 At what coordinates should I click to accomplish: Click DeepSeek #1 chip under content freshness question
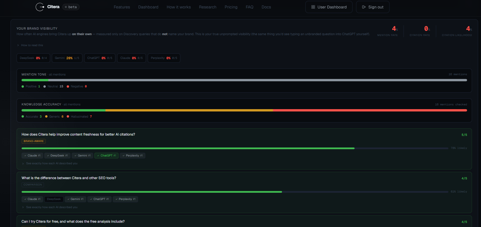(57, 156)
